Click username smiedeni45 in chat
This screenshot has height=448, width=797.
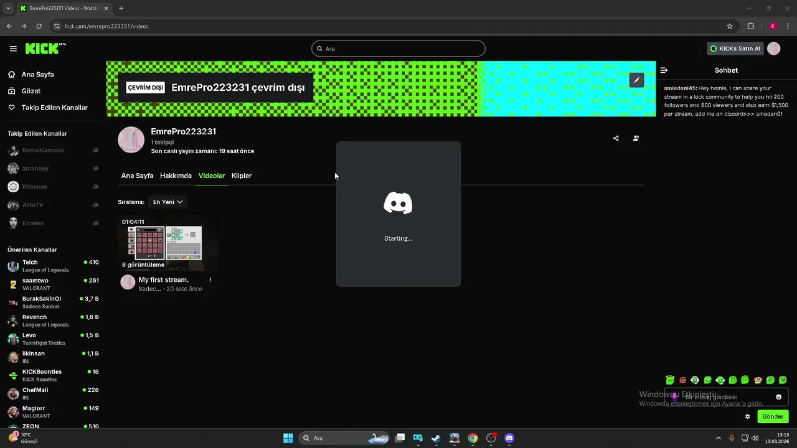click(681, 88)
